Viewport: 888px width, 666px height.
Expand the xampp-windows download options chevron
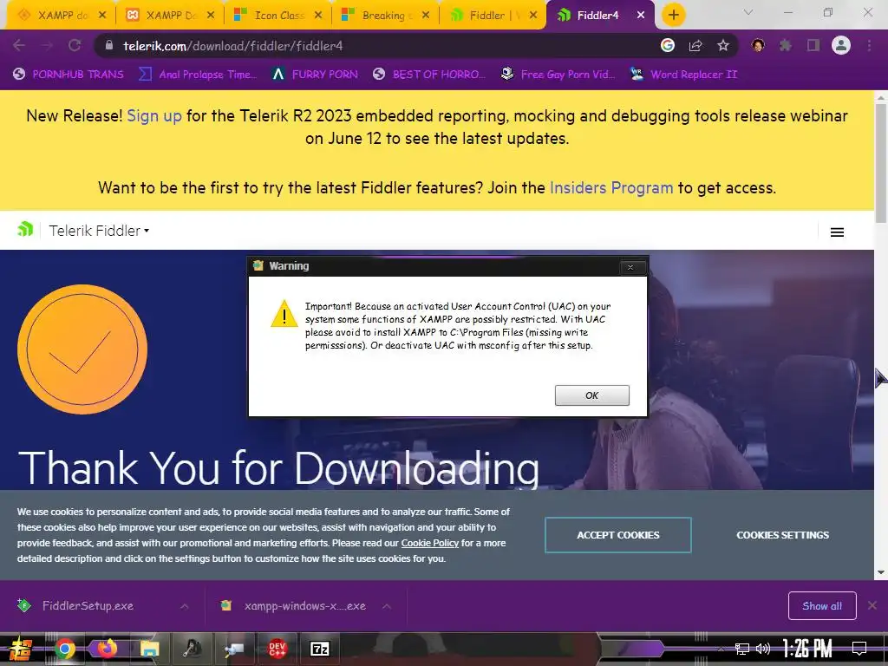point(387,606)
